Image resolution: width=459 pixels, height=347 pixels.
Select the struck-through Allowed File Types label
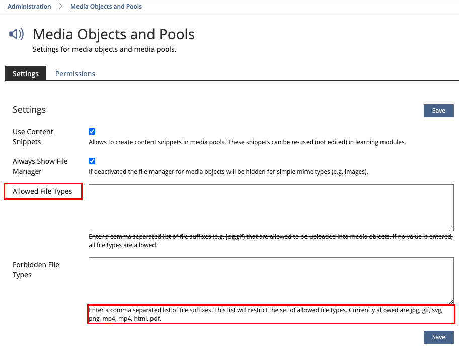(x=42, y=191)
